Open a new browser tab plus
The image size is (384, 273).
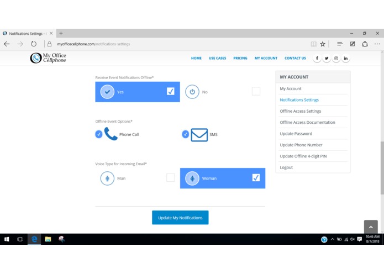[x=61, y=33]
